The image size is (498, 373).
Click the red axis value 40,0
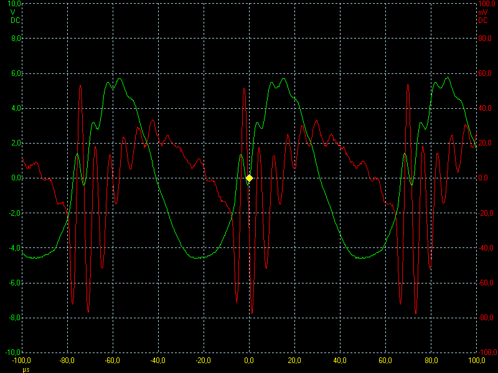coord(485,108)
